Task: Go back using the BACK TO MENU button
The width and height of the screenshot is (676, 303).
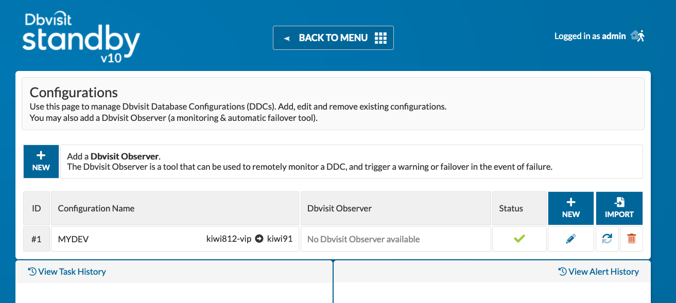Action: click(x=333, y=38)
